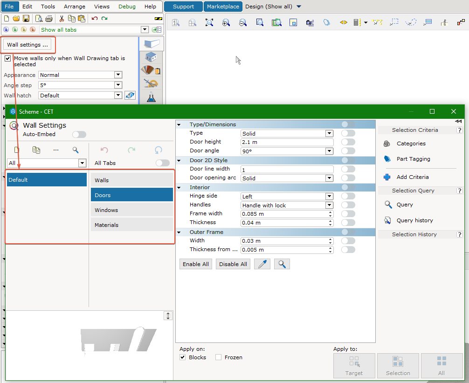Image resolution: width=469 pixels, height=383 pixels.
Task: Toggle the Door height switch
Action: click(348, 142)
